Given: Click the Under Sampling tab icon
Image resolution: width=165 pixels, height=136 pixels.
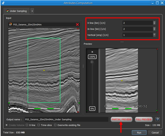Looking at the screenshot, I should coord(8,11).
